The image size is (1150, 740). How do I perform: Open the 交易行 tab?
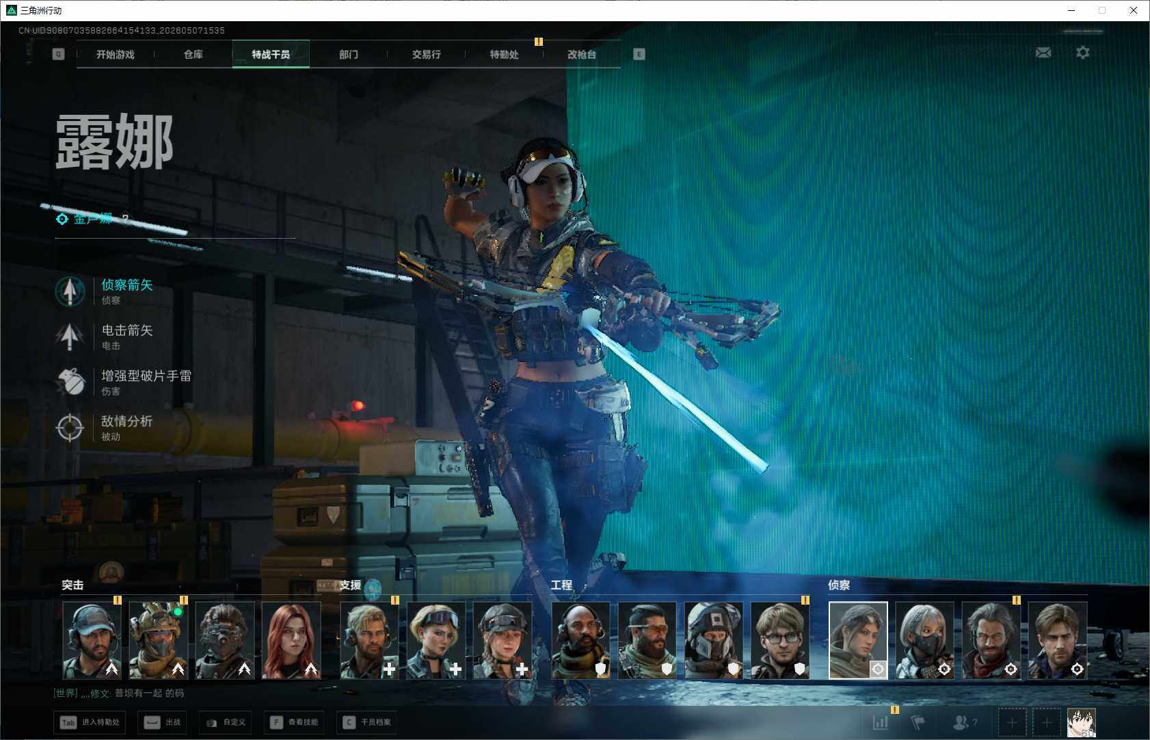click(427, 54)
